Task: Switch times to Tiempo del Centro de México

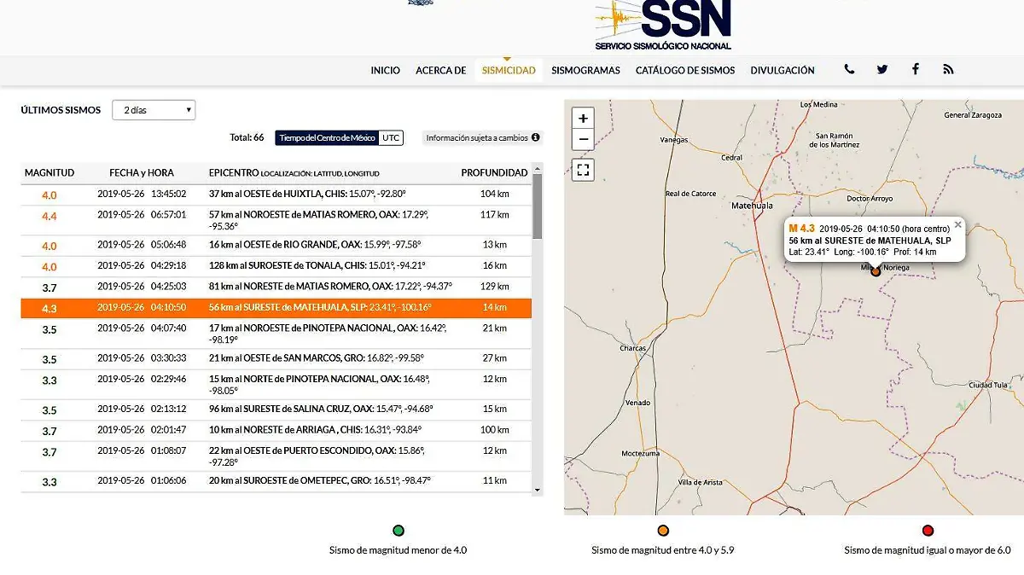Action: click(x=326, y=137)
